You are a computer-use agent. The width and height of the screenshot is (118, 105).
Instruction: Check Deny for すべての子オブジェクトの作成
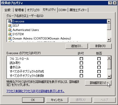[99, 72]
